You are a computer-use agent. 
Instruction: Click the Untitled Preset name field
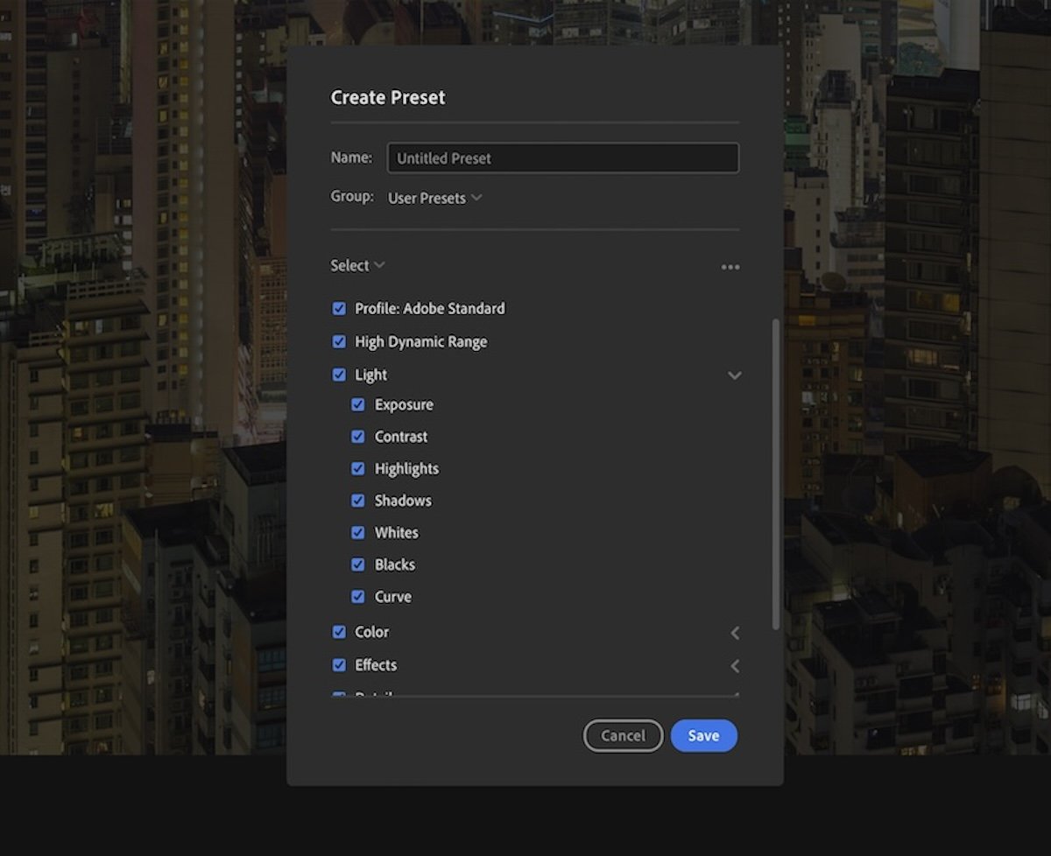coord(563,158)
